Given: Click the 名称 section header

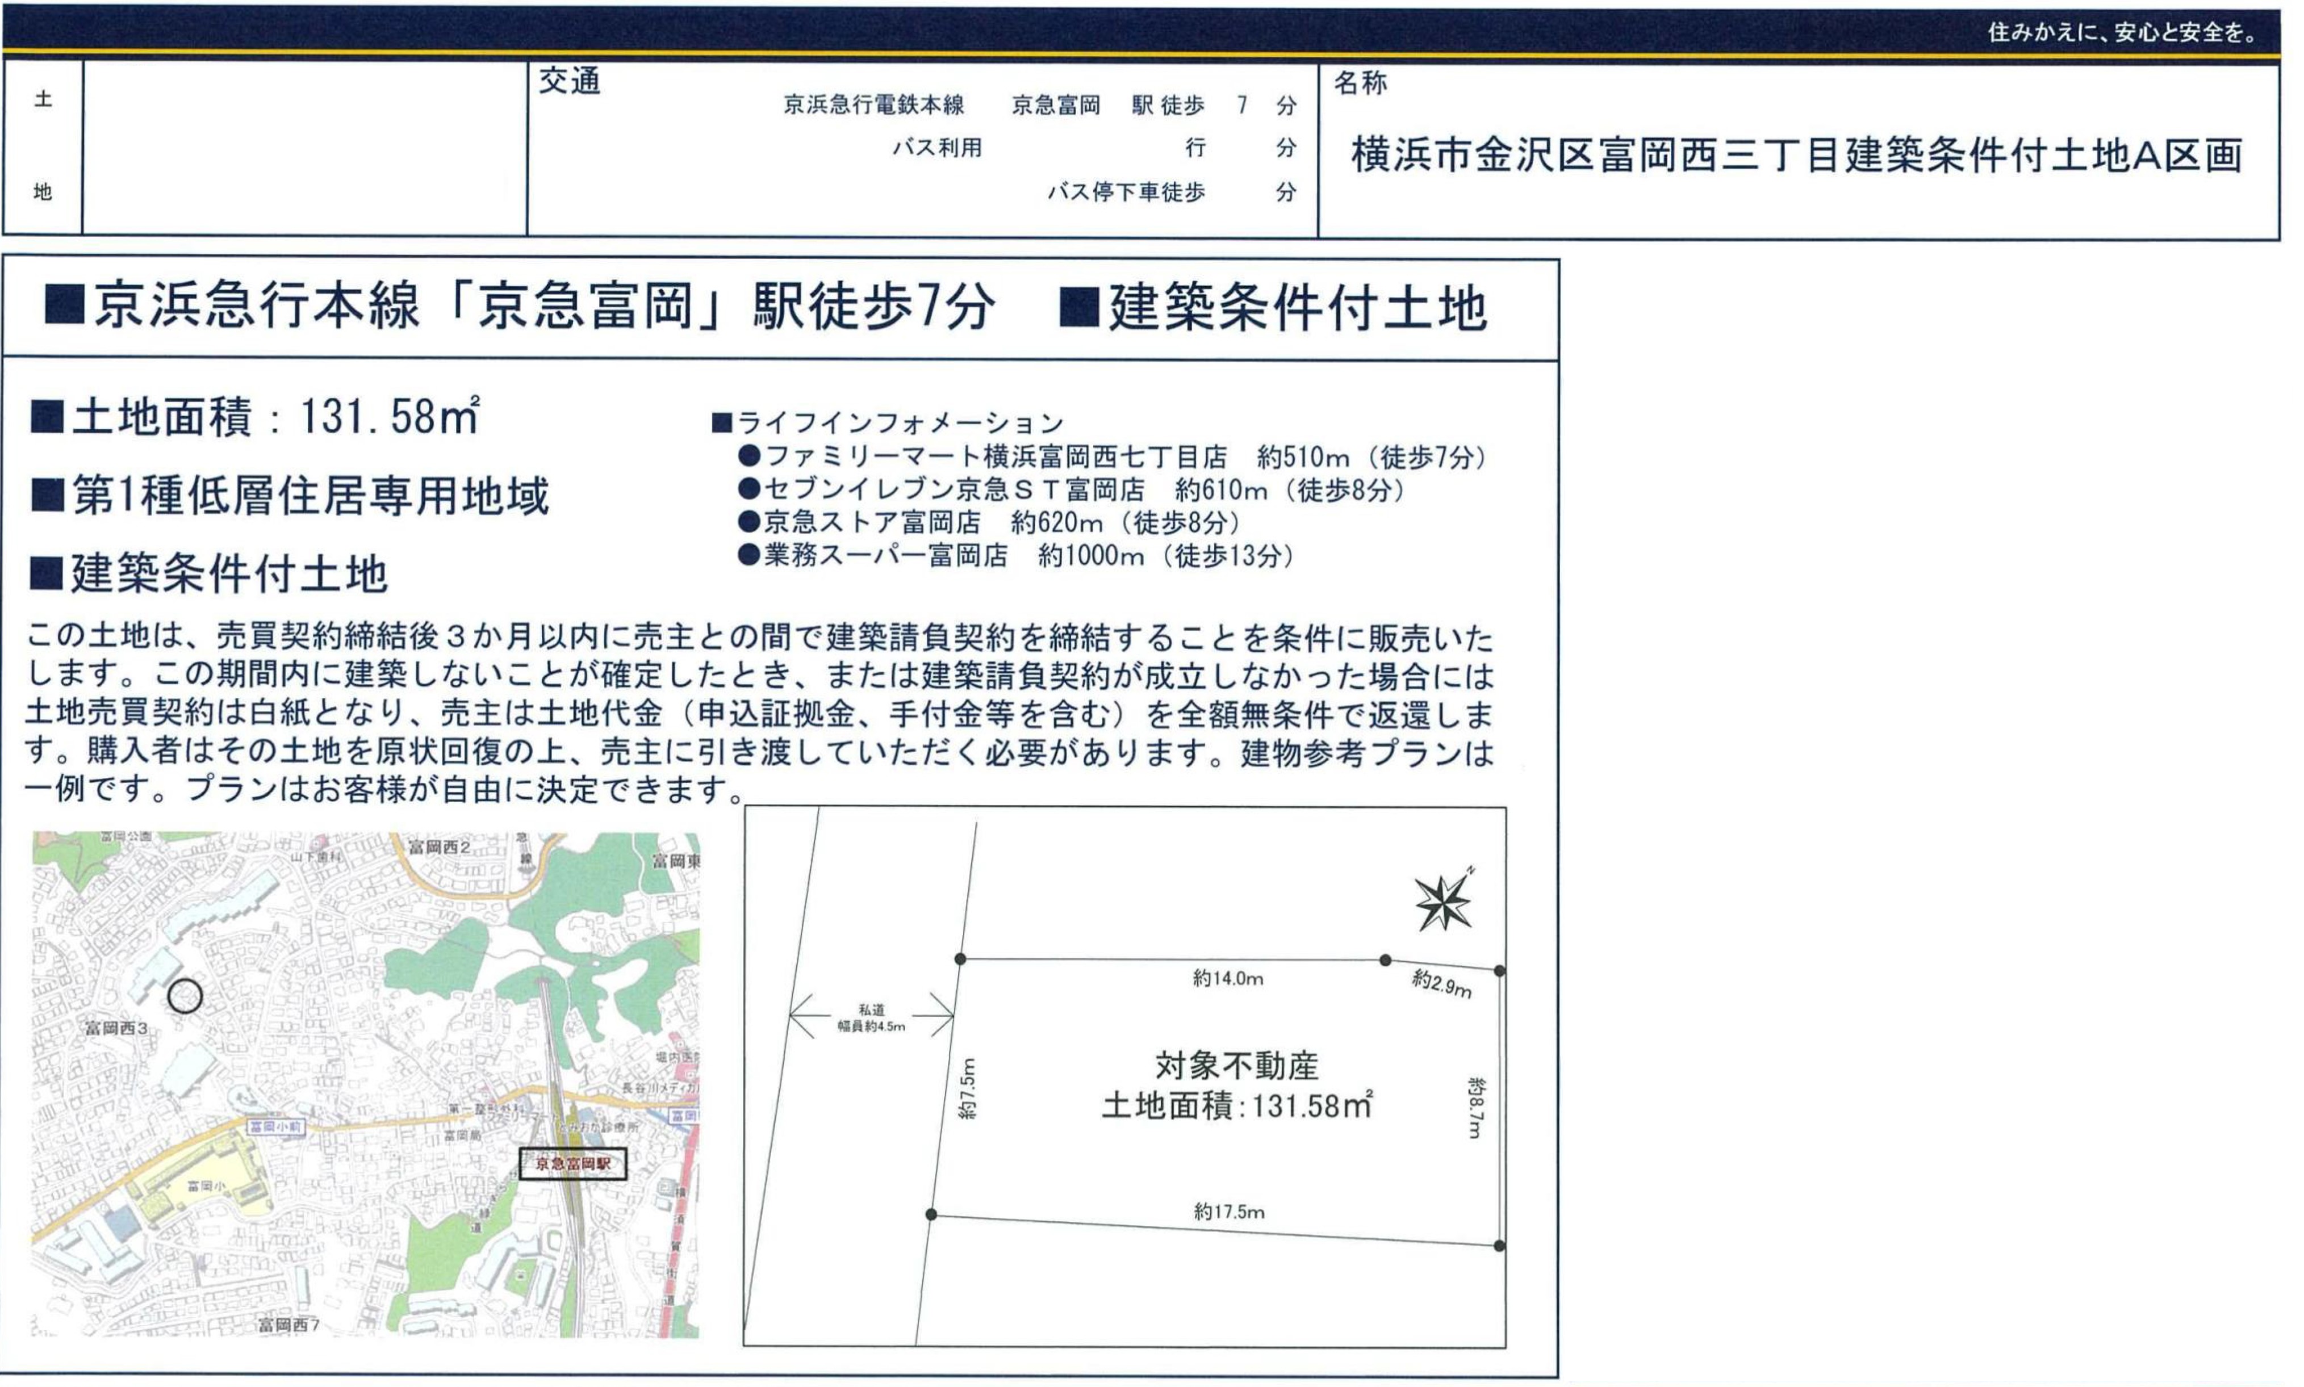Looking at the screenshot, I should (1360, 83).
